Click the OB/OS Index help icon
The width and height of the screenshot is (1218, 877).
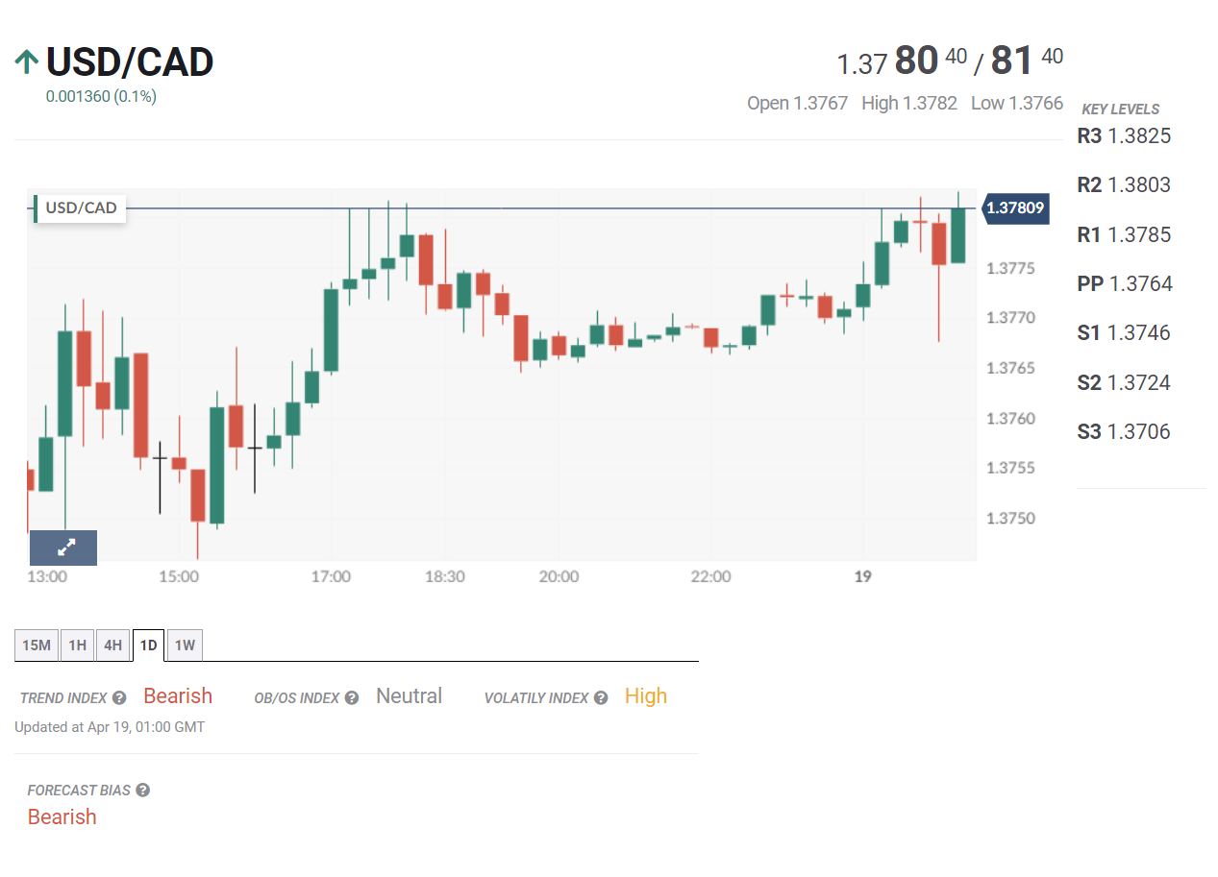[352, 698]
